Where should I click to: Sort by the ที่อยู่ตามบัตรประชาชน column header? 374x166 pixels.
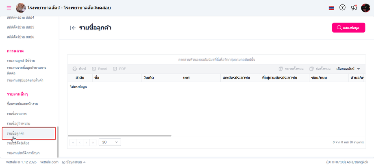pyautogui.click(x=284, y=78)
